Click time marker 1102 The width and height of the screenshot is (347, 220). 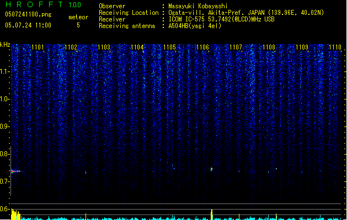71,47
